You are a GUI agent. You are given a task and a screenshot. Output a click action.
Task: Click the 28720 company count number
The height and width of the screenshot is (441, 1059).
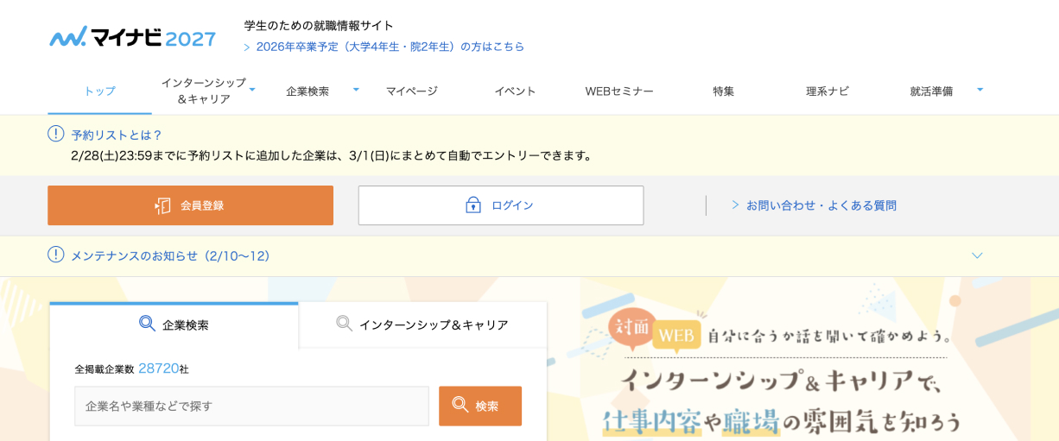coord(158,369)
